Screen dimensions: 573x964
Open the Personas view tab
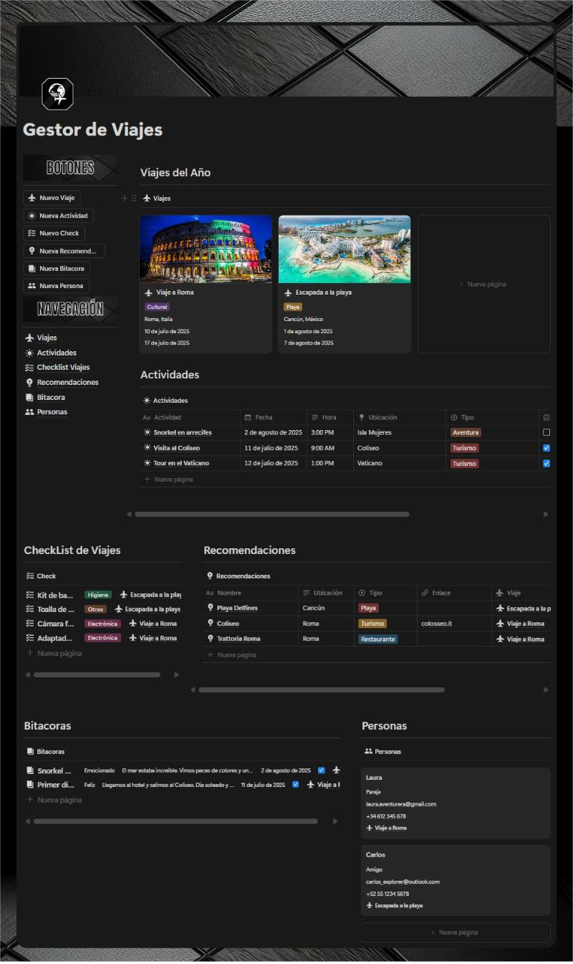(x=382, y=752)
